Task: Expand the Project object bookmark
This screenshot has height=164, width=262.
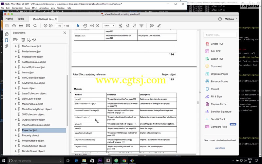Action: [x=16, y=130]
